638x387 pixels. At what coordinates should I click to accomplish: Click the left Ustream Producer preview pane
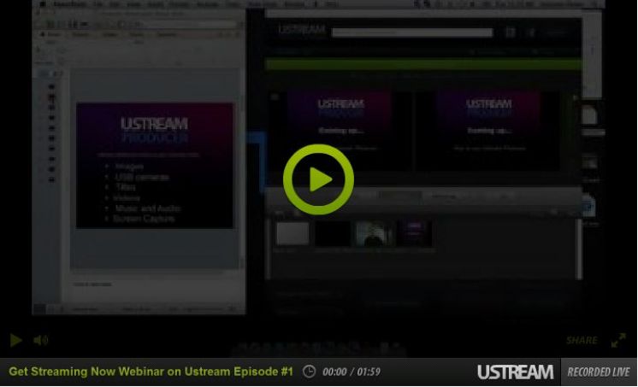[340, 131]
